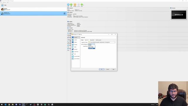Image resolution: width=188 pixels, height=106 pixels.
Task: Start the VM with green arrow icon
Action: point(82,5)
